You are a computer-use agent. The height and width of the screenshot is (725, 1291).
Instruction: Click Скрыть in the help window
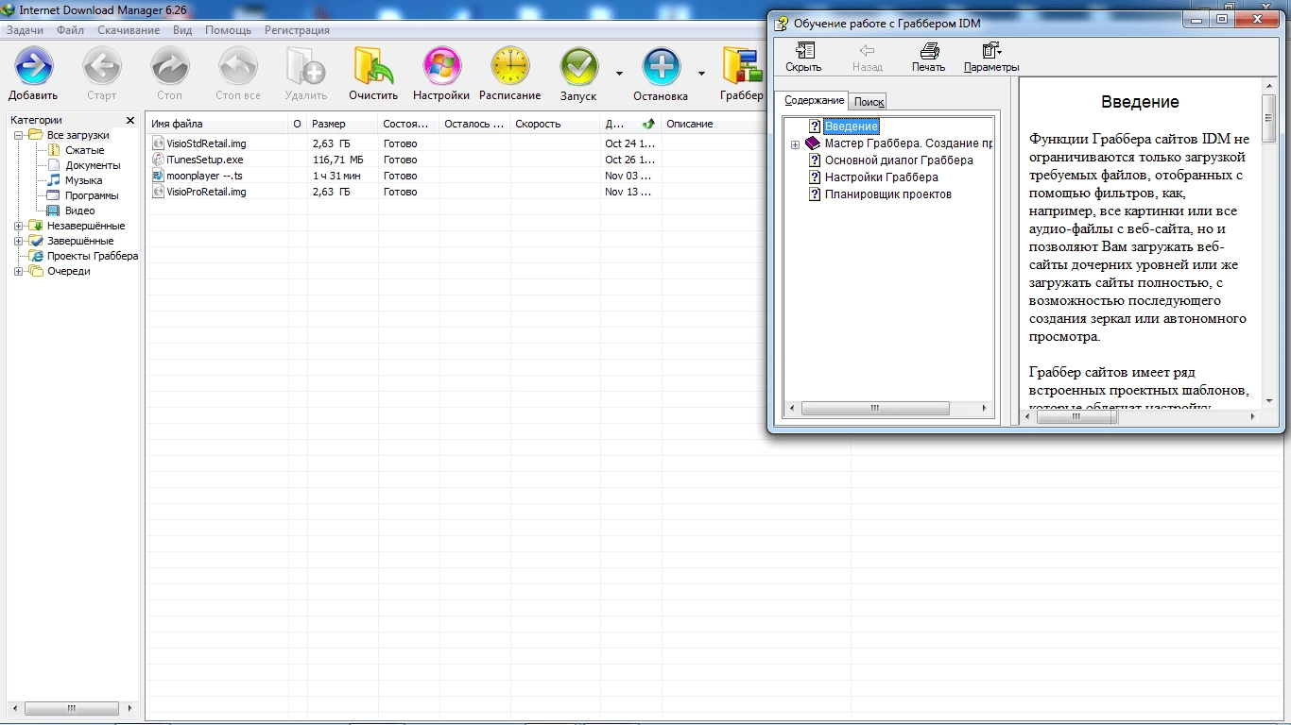[x=803, y=57]
